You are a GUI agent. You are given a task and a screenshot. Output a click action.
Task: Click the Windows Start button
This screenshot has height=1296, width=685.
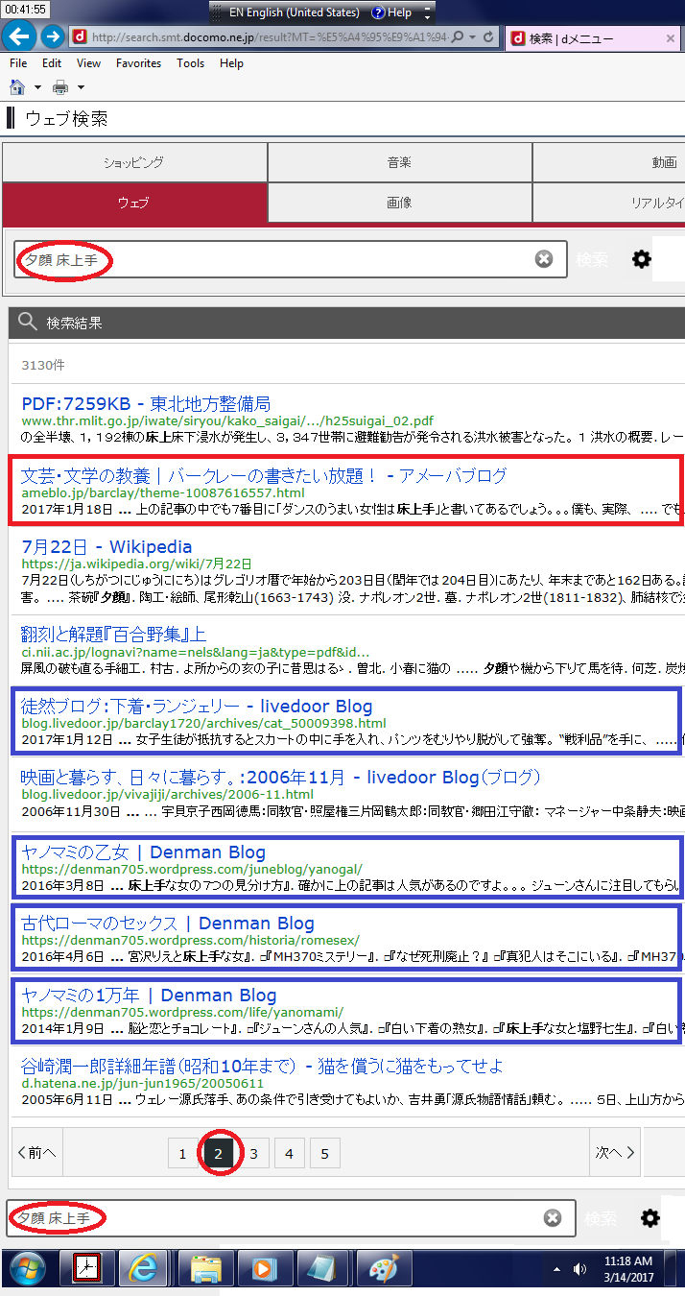[27, 1269]
